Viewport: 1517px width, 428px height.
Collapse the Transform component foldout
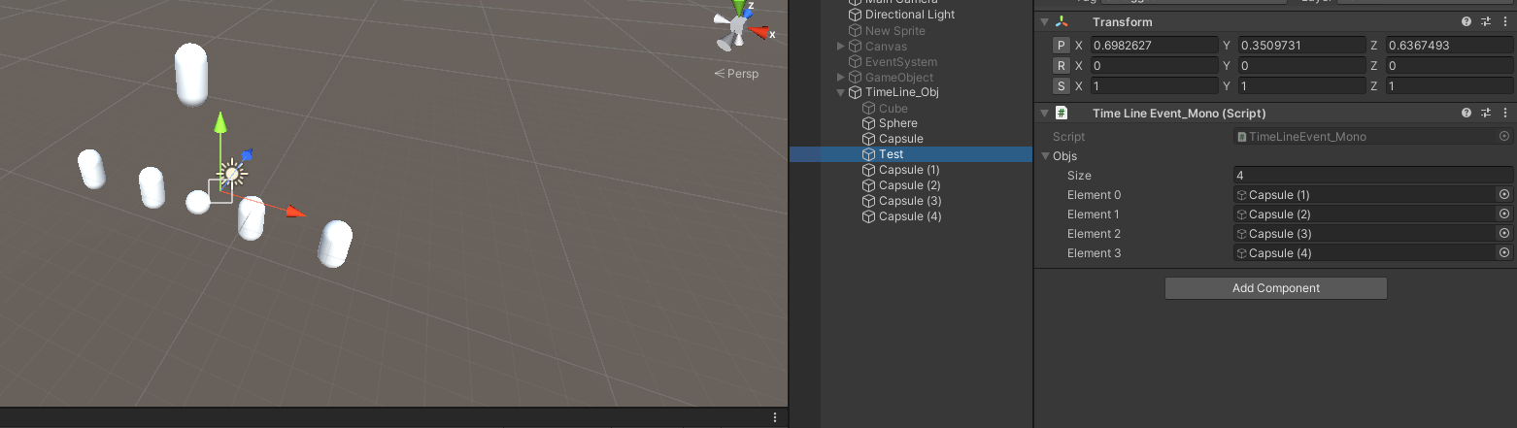(x=1044, y=21)
